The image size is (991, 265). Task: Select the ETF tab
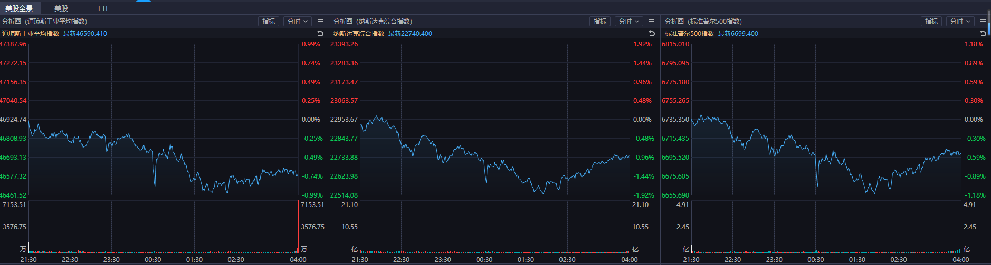tap(103, 8)
